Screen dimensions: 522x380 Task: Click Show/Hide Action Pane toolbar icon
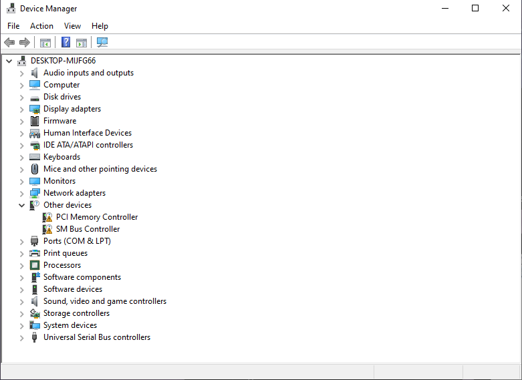click(x=82, y=43)
